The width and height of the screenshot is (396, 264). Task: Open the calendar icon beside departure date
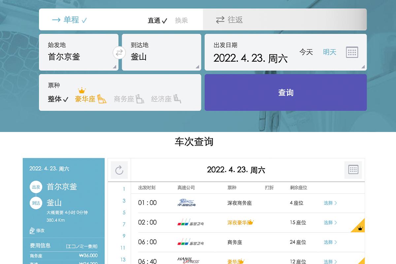[x=352, y=52]
